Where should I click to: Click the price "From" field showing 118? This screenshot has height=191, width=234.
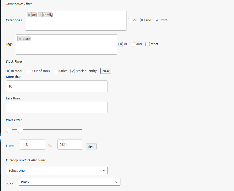click(32, 144)
